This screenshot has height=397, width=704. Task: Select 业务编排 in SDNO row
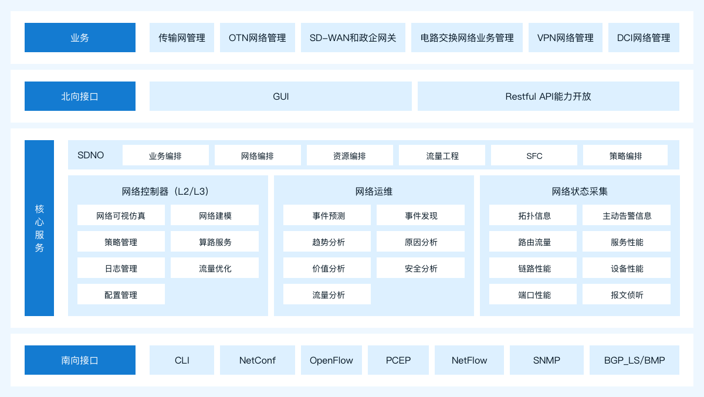click(165, 155)
